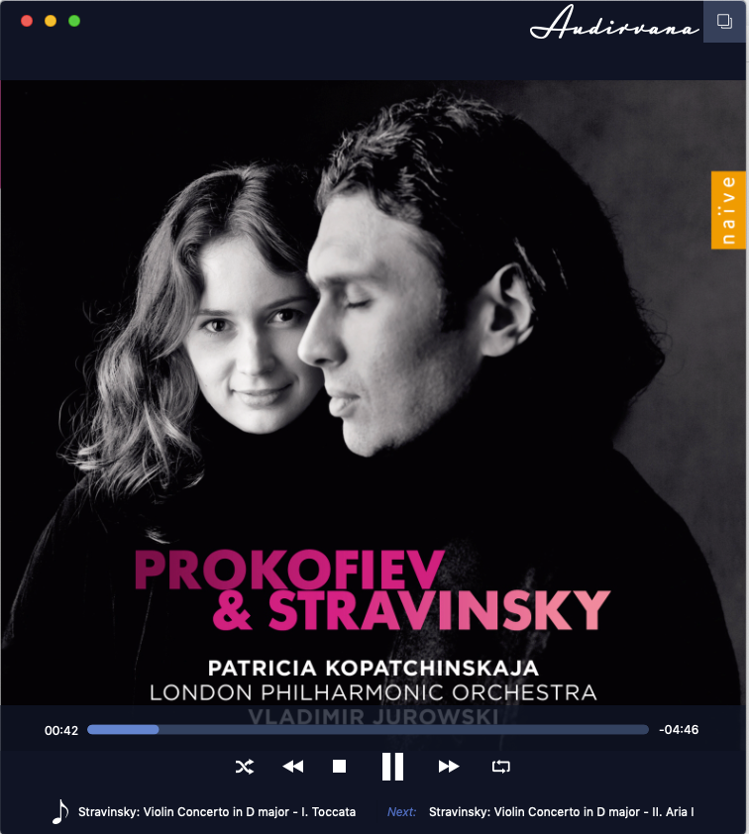
Task: Seek within the playback progress bar
Action: [369, 730]
